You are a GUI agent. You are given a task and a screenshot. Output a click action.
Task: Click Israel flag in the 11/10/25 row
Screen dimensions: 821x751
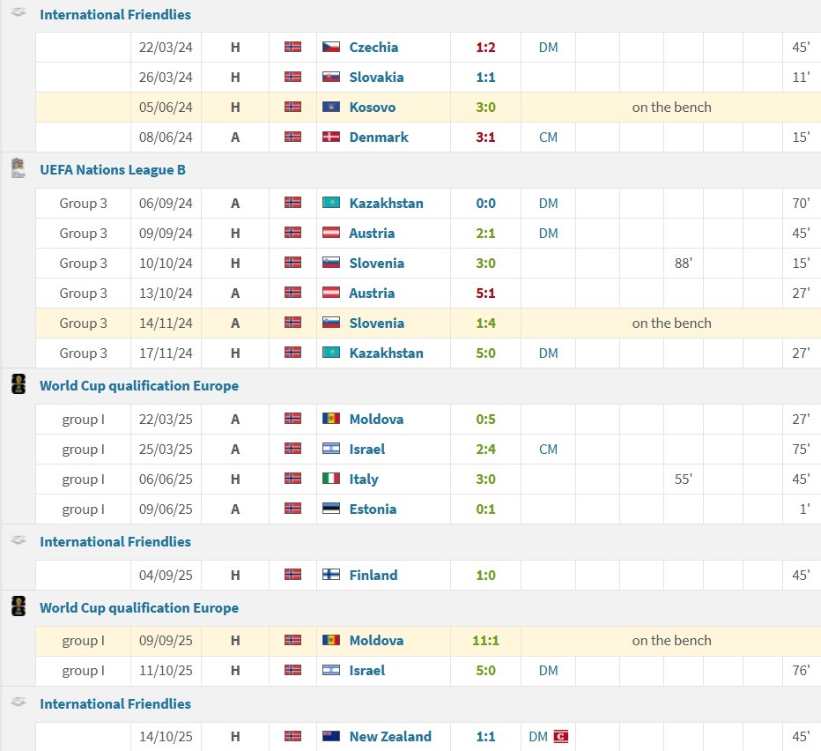(x=331, y=670)
